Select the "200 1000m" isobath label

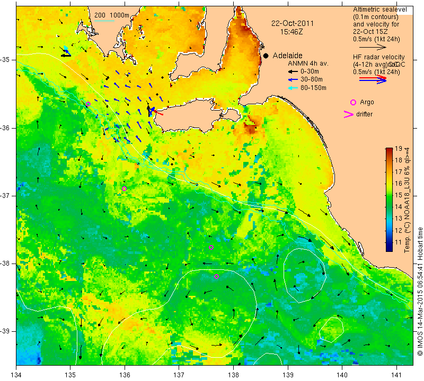click(112, 15)
